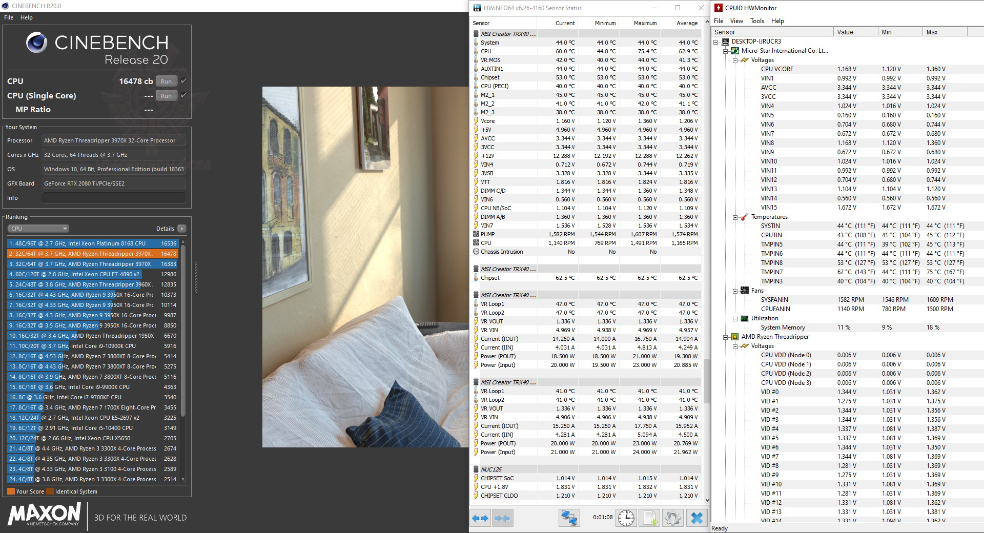Open the Help menu in HWMonitor
This screenshot has width=984, height=533.
777,21
